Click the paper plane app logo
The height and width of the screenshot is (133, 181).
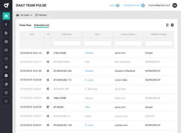click(6, 5)
